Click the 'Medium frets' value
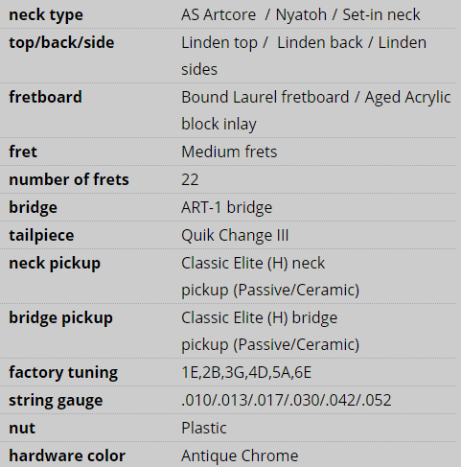 click(229, 152)
